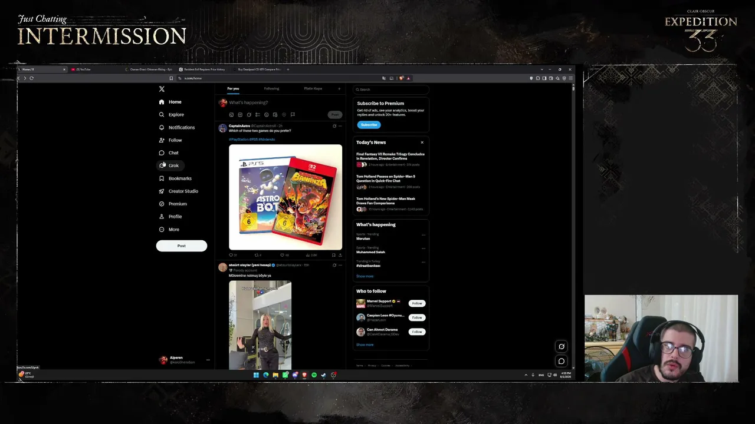
Task: Open Bookmarks in the sidebar
Action: (175, 178)
